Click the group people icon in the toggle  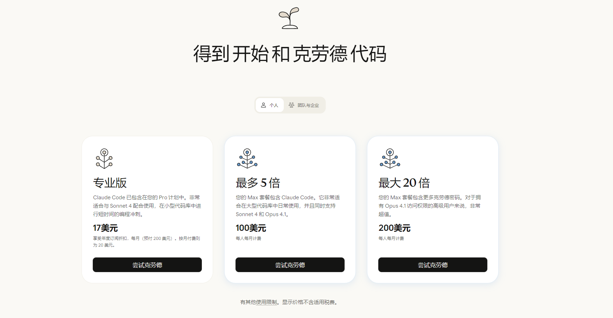[x=291, y=105]
